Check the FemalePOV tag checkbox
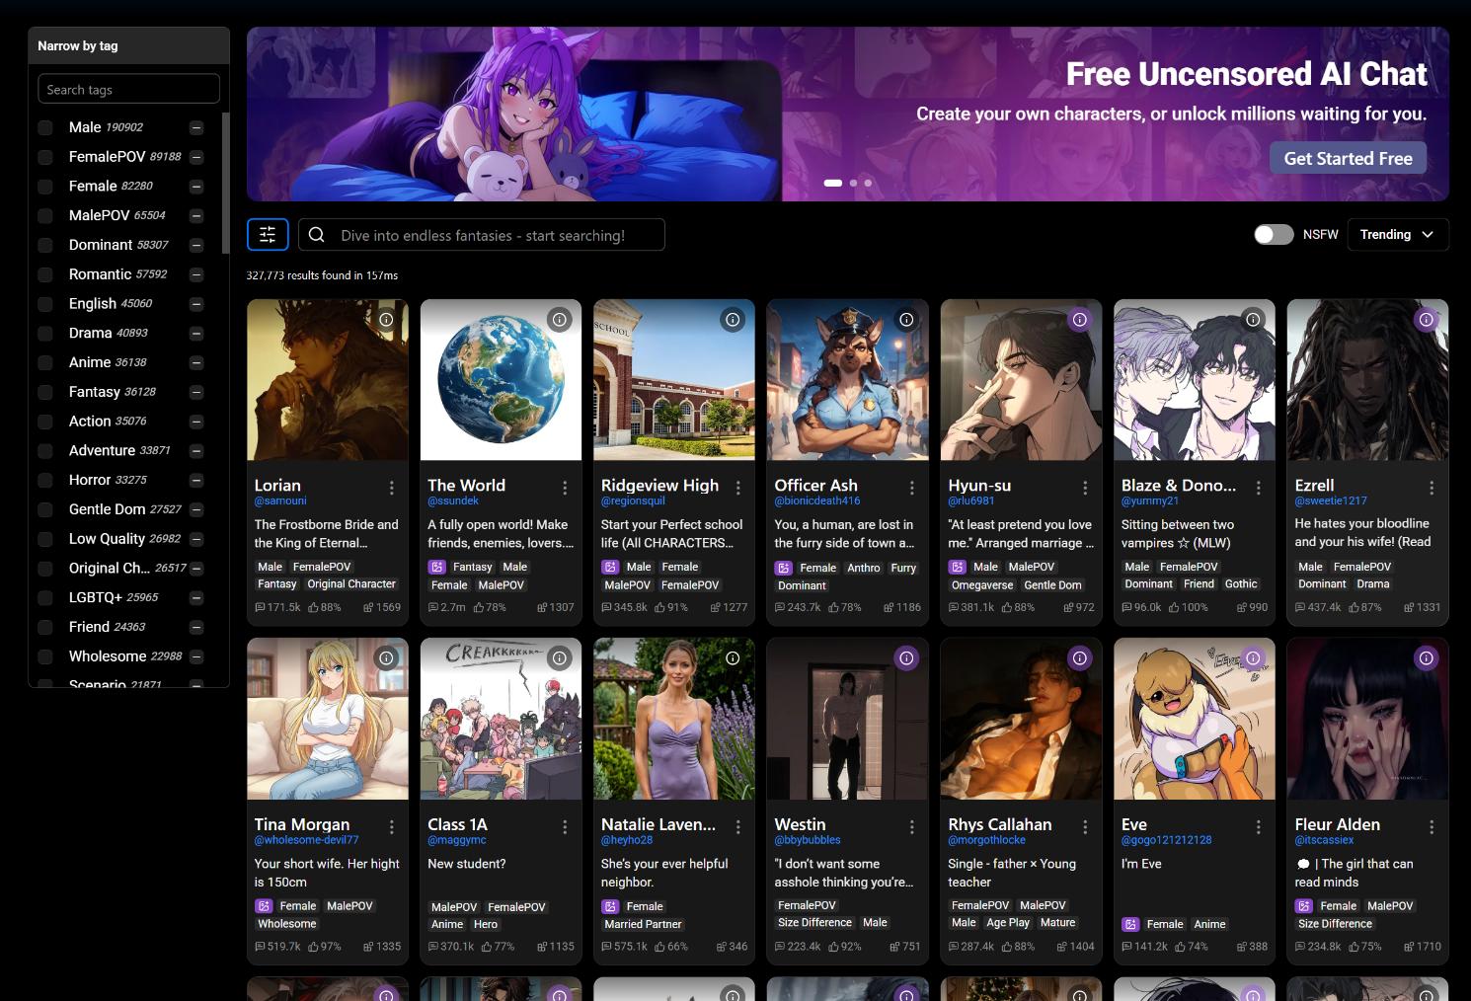1471x1001 pixels. point(45,157)
